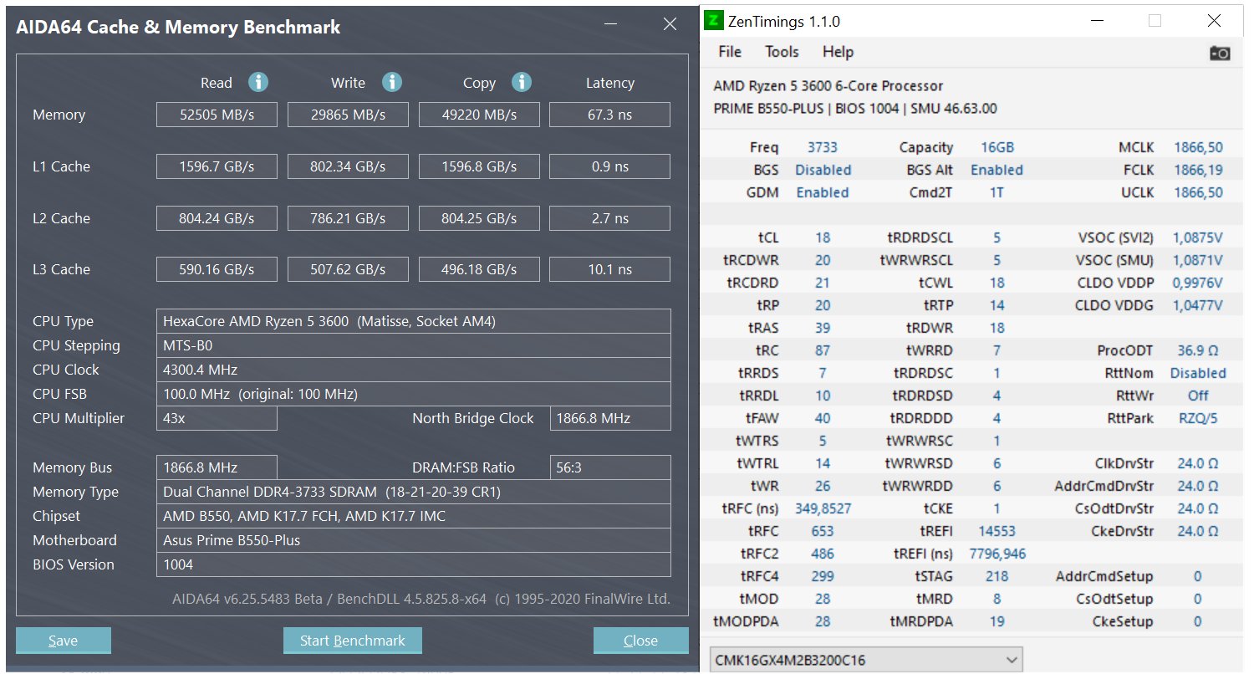This screenshot has width=1254, height=674.
Task: Click the GDM Enabled value
Action: 822,192
